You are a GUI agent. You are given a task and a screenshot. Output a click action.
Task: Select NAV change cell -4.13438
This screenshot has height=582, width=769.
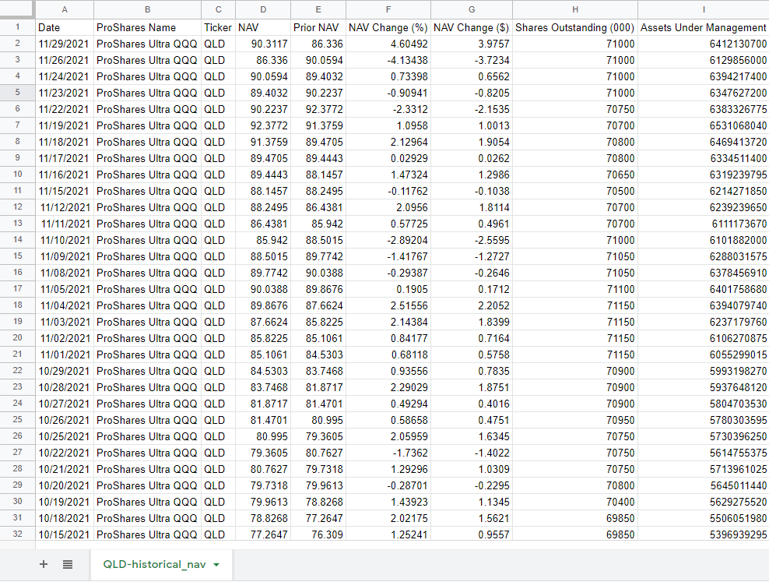pyautogui.click(x=388, y=60)
